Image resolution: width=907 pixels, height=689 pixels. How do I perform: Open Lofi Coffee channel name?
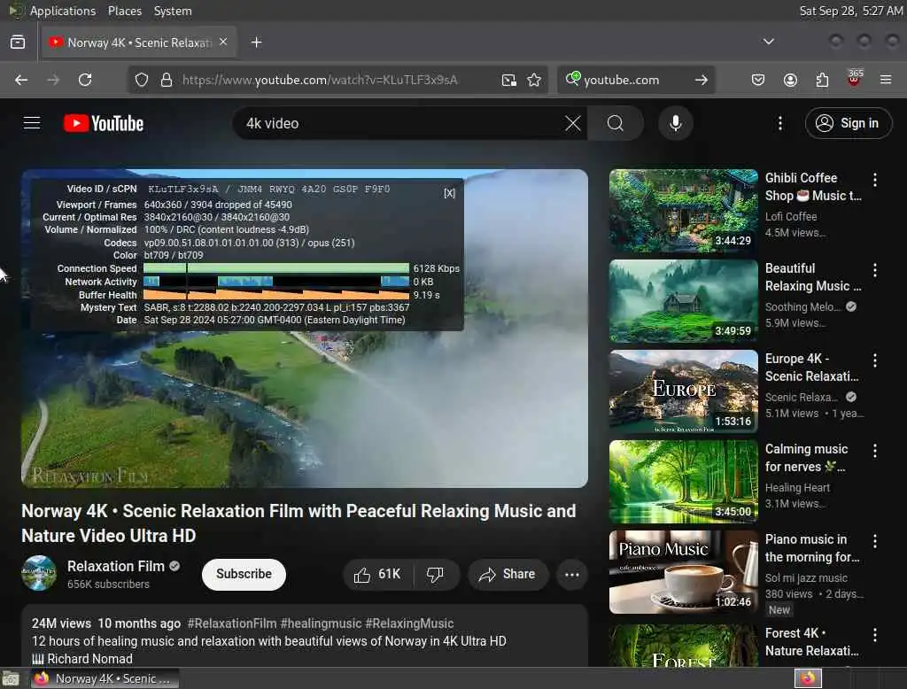pyautogui.click(x=791, y=216)
